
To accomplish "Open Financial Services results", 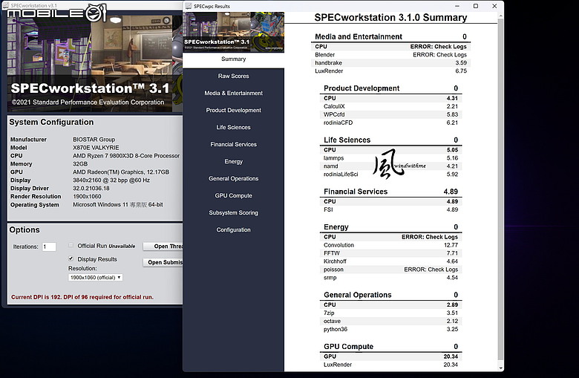I will tap(233, 145).
